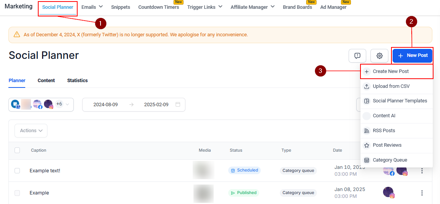Toggle the select-all checkbox in table header
This screenshot has width=440, height=204.
pyautogui.click(x=17, y=150)
